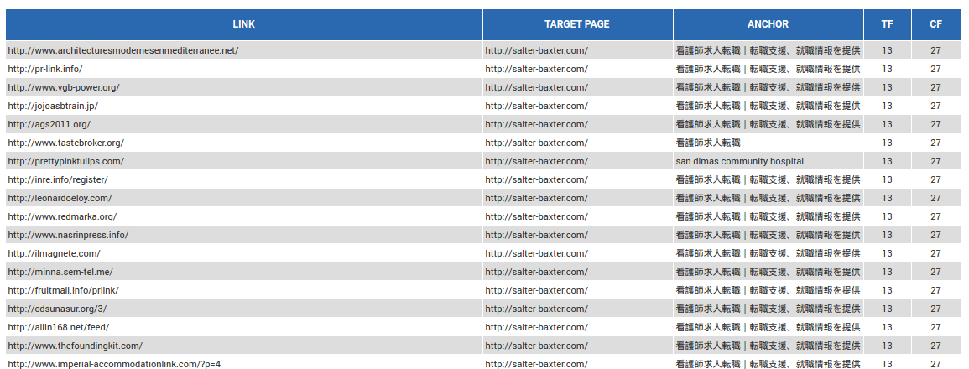Screen dimensions: 969x369
Task: Open jojoasbtrain.jp link
Action: pyautogui.click(x=53, y=106)
